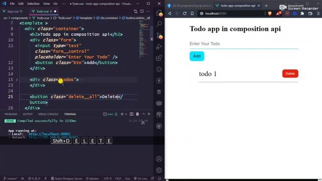
Task: Click the notifications bell in status bar
Action: pyautogui.click(x=159, y=178)
